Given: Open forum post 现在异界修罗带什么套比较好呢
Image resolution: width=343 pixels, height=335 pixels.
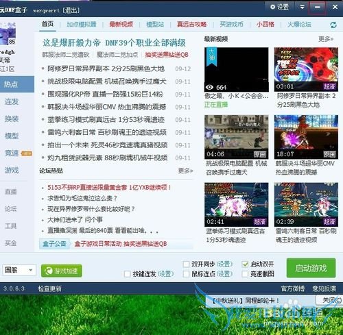Looking at the screenshot, I should tap(91, 209).
